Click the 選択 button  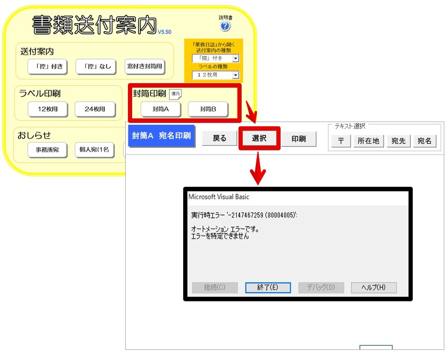(x=259, y=138)
